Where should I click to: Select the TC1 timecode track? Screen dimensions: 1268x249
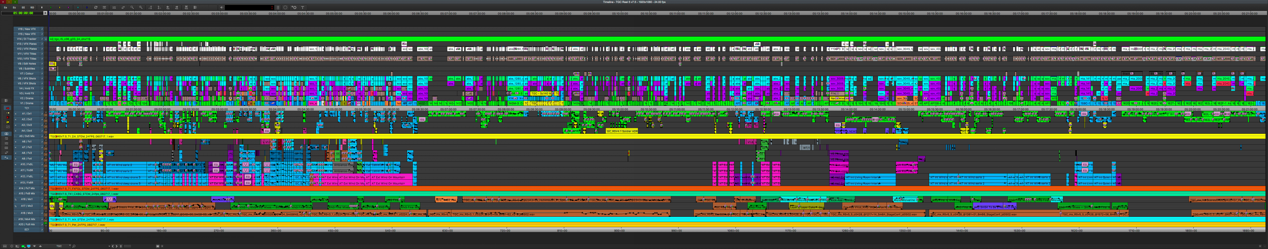[27, 108]
